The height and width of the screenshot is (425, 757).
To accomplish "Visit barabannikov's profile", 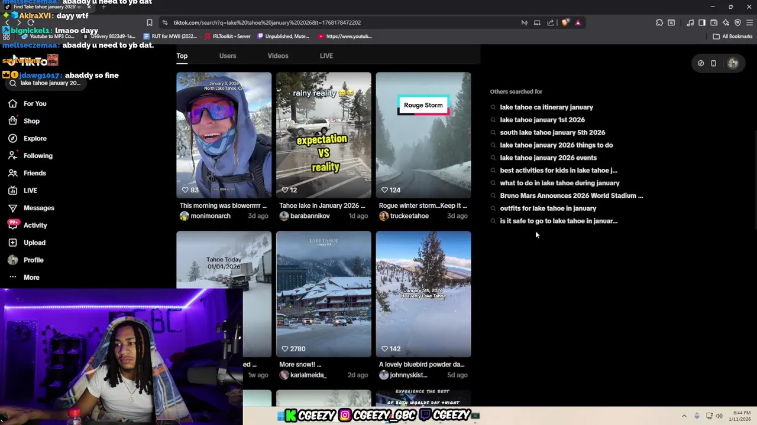I will click(x=305, y=216).
